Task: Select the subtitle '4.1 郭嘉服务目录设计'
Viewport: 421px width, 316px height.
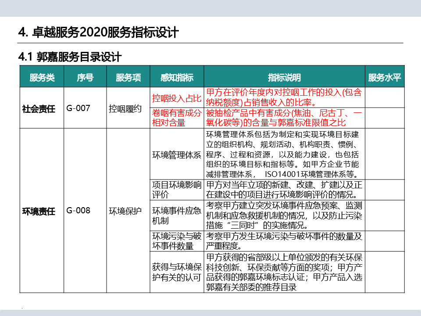Action: 70,57
